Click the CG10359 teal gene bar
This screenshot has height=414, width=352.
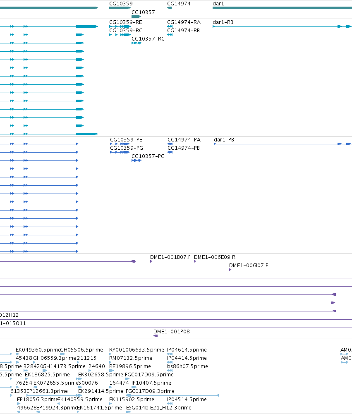click(120, 8)
